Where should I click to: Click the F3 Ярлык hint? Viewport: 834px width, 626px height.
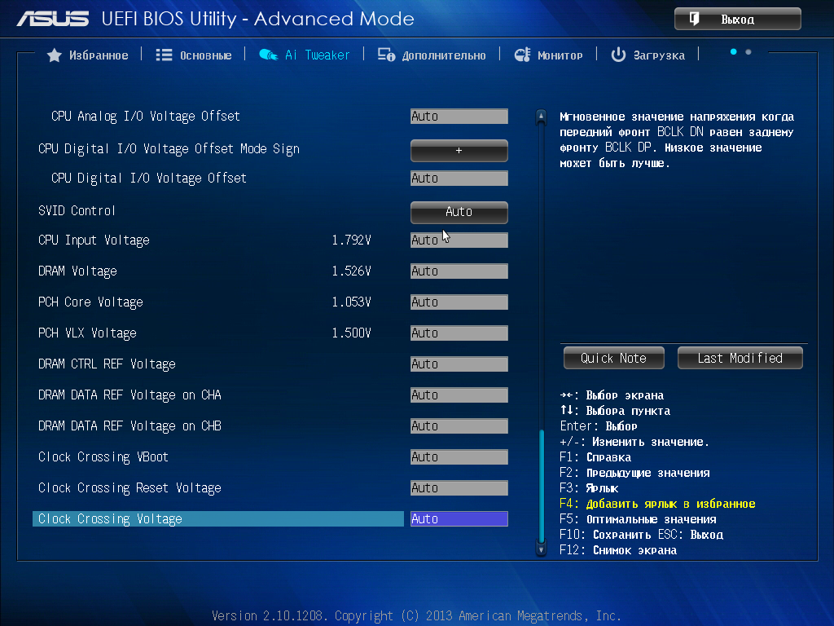(589, 488)
